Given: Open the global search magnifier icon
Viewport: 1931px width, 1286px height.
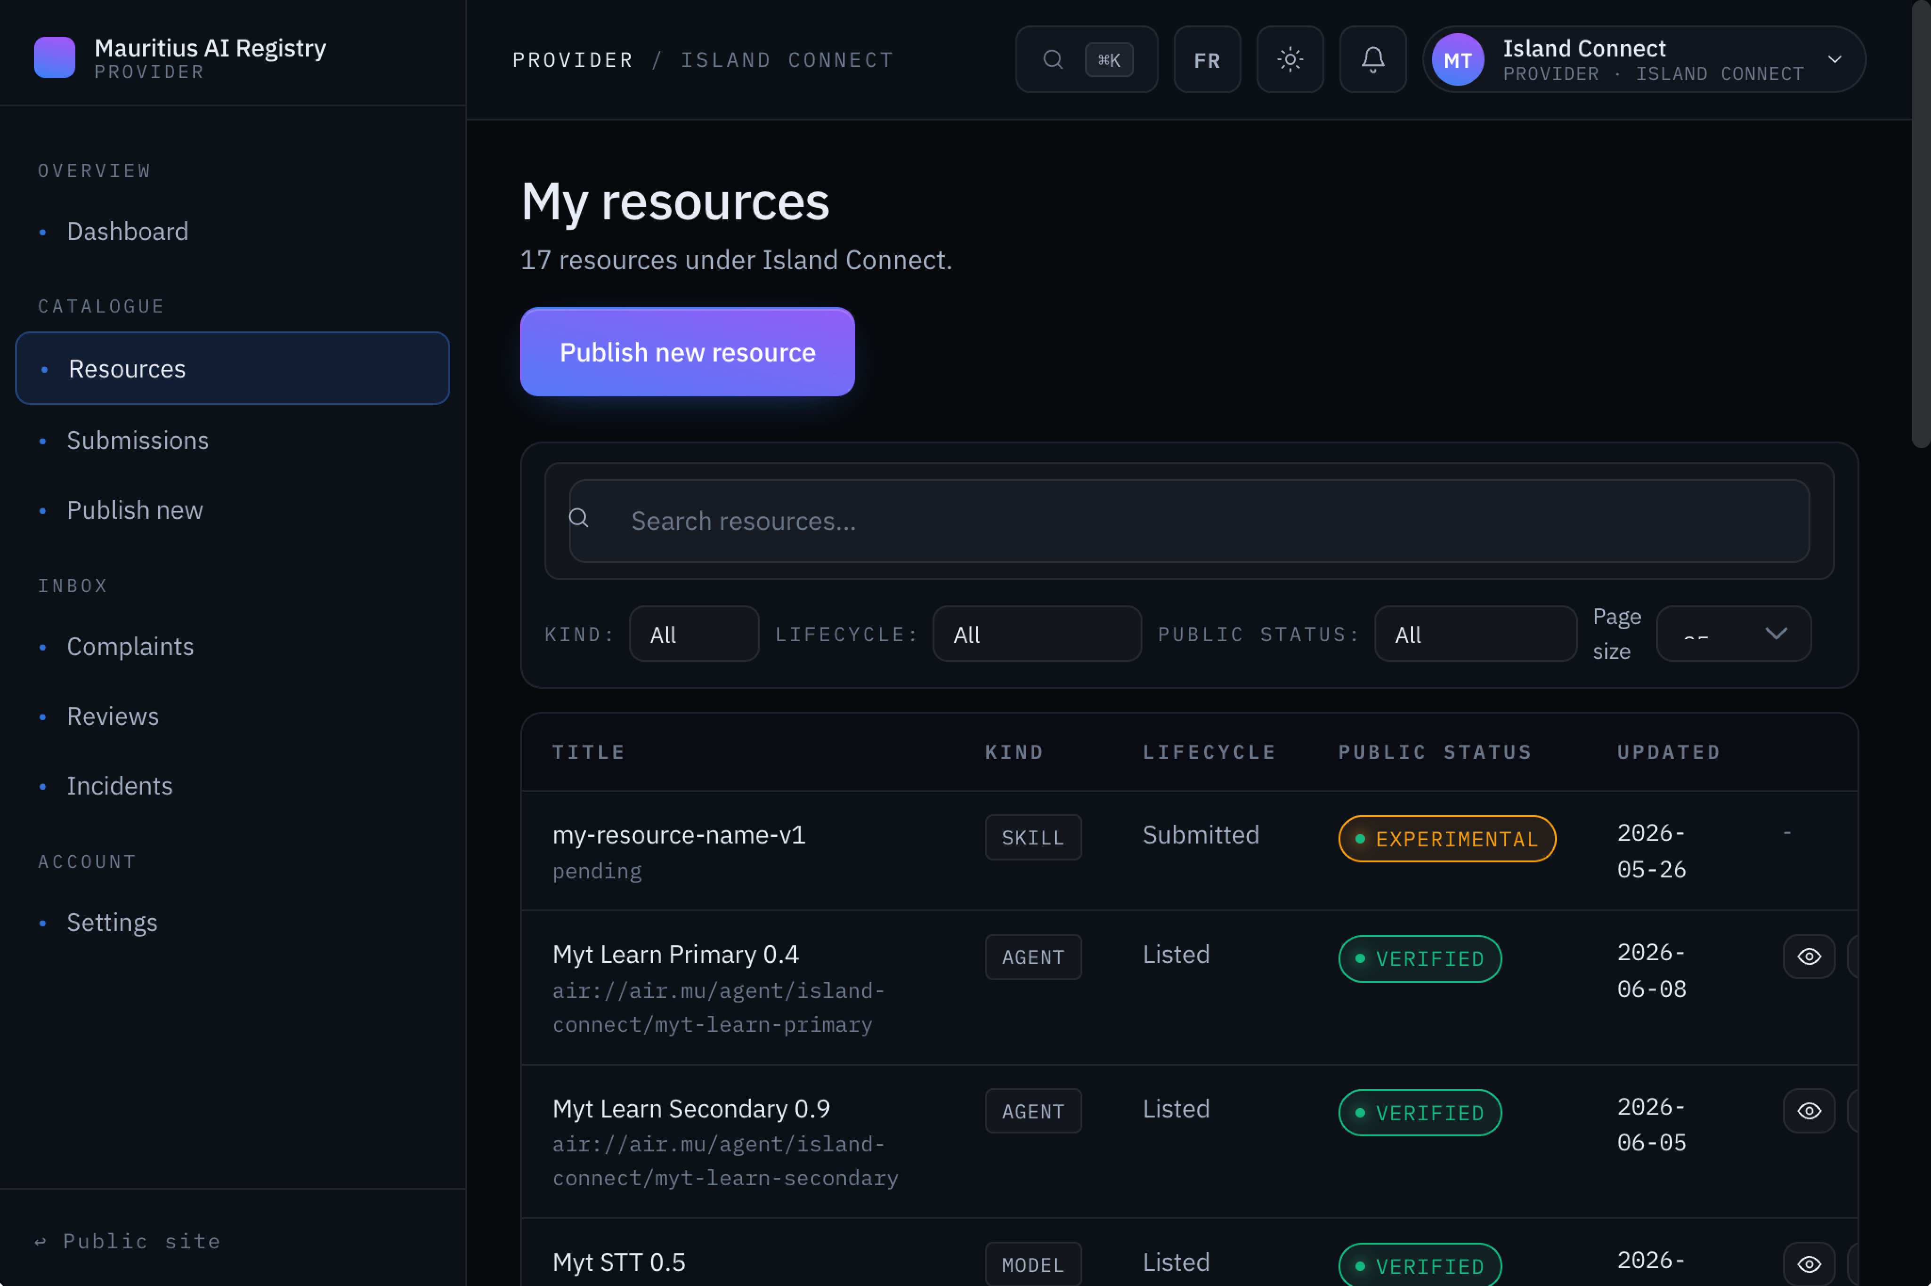Looking at the screenshot, I should (x=1052, y=59).
